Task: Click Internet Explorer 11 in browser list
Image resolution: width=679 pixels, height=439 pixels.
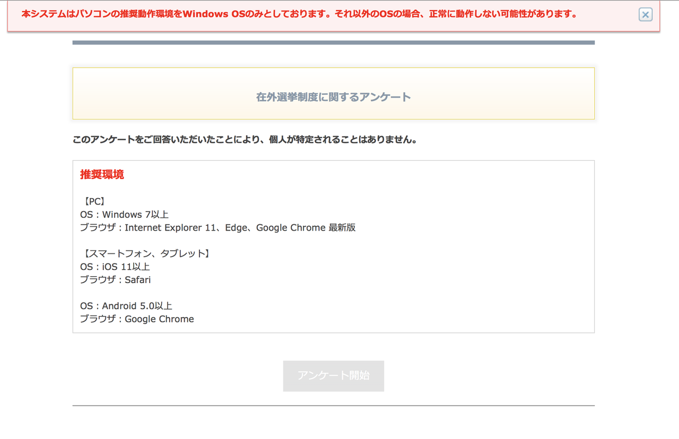Action: [171, 227]
